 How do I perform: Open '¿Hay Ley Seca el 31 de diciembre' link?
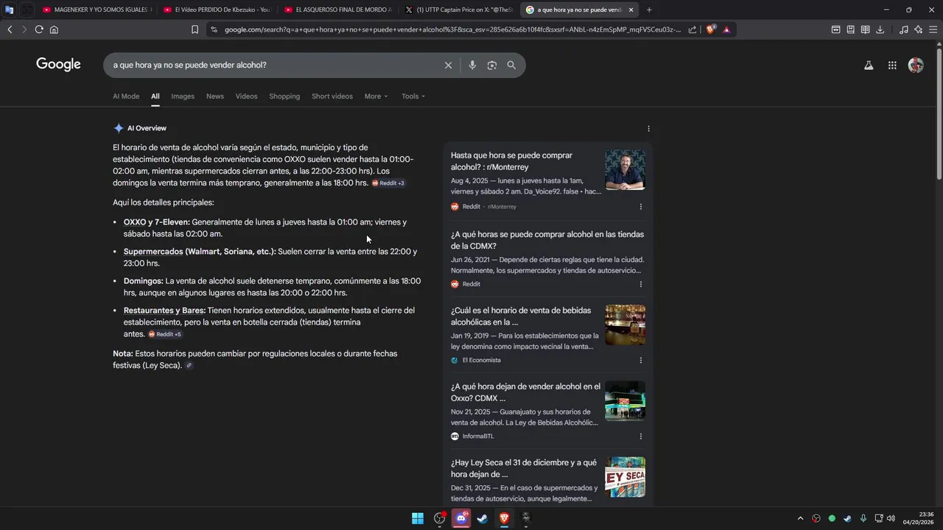(524, 468)
